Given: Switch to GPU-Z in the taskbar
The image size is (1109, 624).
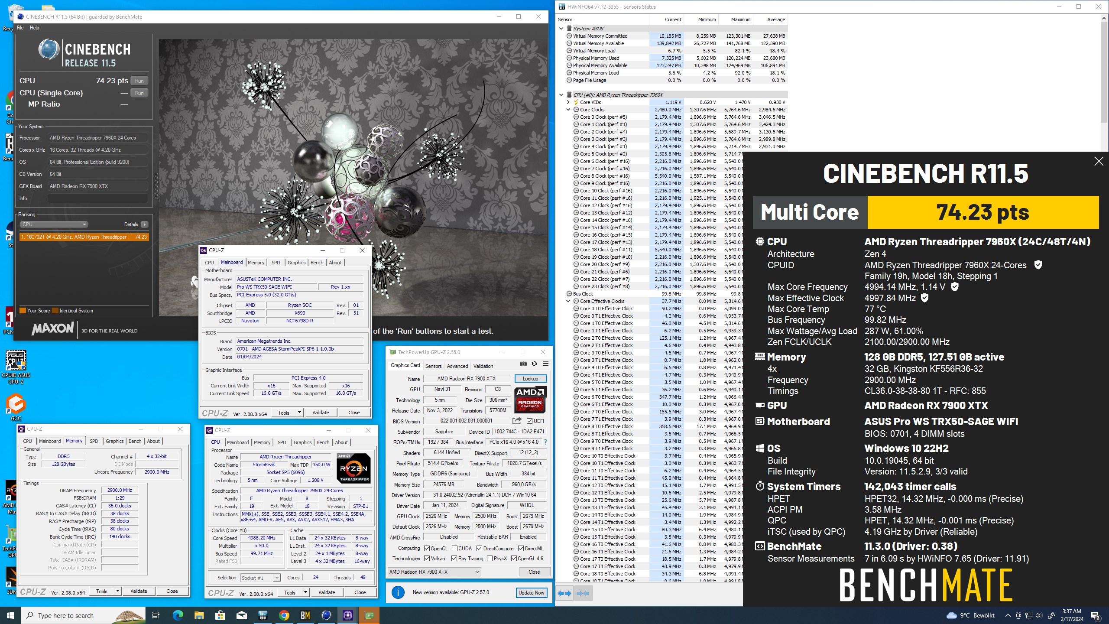Looking at the screenshot, I should coord(369,615).
